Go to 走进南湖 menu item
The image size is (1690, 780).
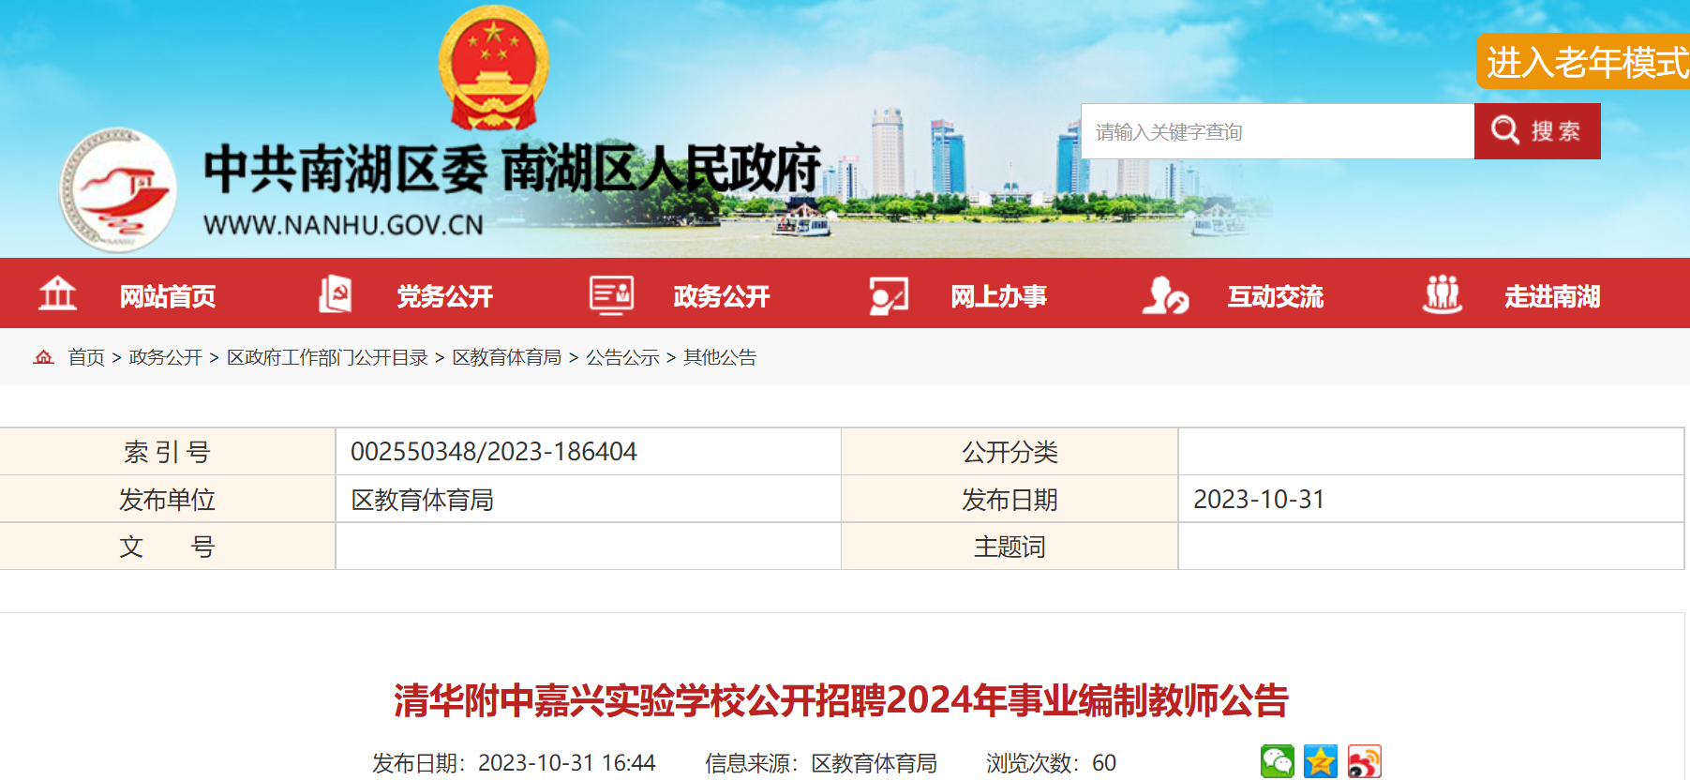(x=1551, y=296)
